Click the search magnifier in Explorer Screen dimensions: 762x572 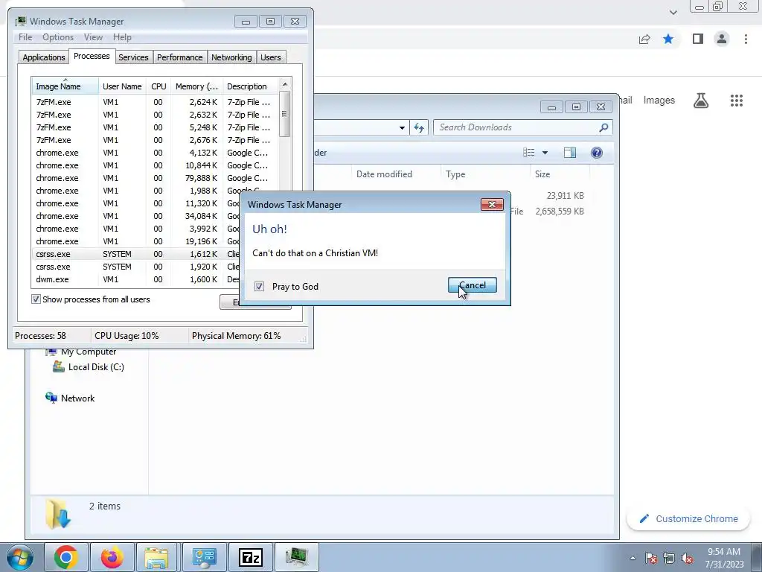click(x=603, y=127)
